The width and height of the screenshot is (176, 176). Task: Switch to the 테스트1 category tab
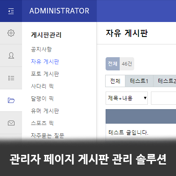139,81
